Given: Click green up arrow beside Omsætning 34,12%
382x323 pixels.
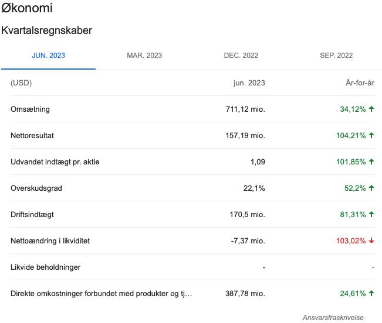Looking at the screenshot, I should pos(371,109).
